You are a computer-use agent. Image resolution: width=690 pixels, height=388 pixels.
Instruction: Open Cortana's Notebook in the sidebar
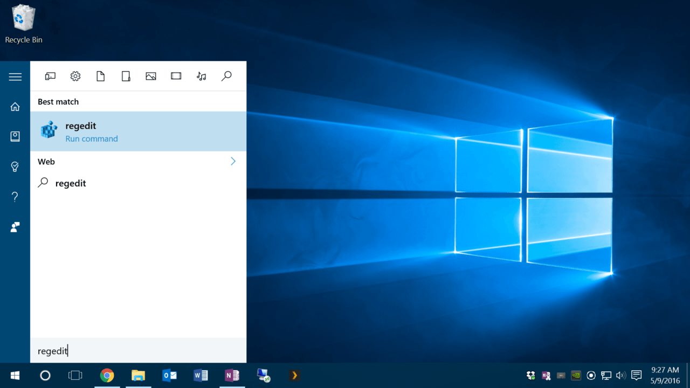click(x=15, y=136)
